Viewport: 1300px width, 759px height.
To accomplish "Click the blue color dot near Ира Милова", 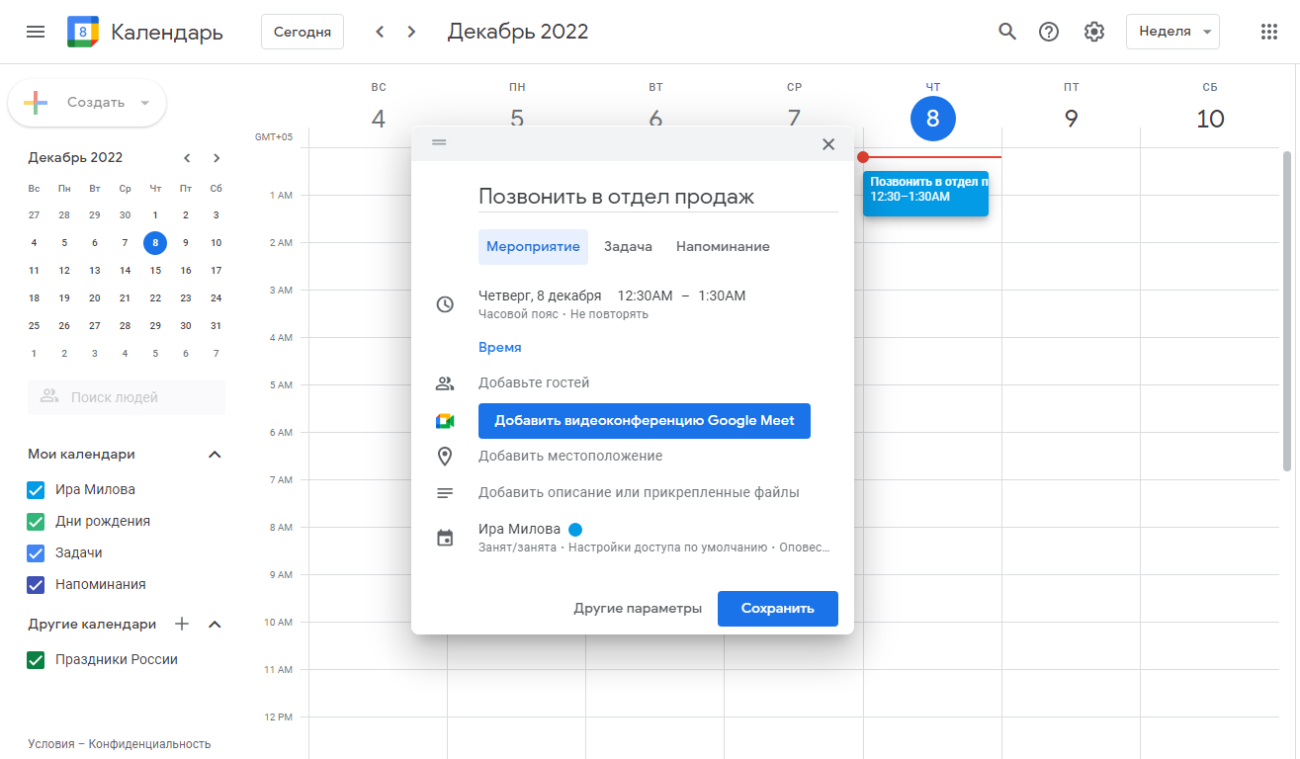I will pyautogui.click(x=574, y=528).
